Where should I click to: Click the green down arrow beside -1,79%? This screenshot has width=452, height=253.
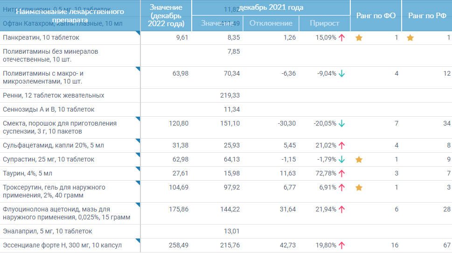tap(341, 160)
